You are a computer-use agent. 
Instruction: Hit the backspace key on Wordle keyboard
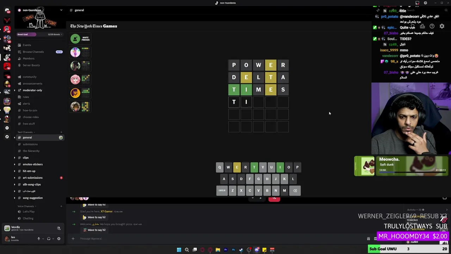pos(295,190)
